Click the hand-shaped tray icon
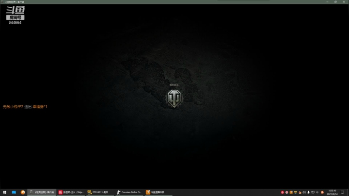This screenshot has height=196, width=349. [x=300, y=192]
